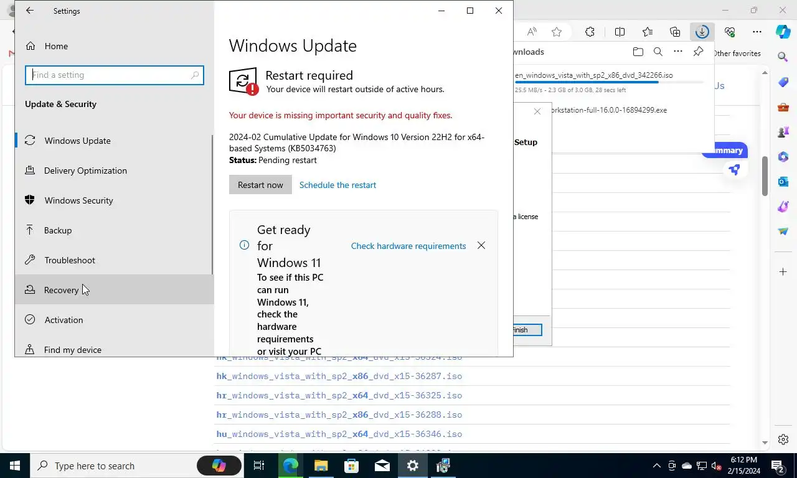Click the muted volume tray icon
Viewport: 797px width, 478px height.
click(717, 466)
